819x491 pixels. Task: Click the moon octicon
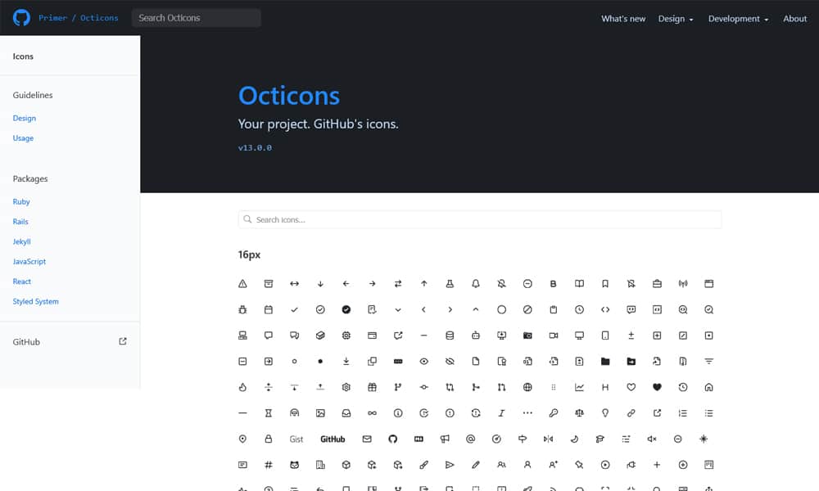click(575, 439)
